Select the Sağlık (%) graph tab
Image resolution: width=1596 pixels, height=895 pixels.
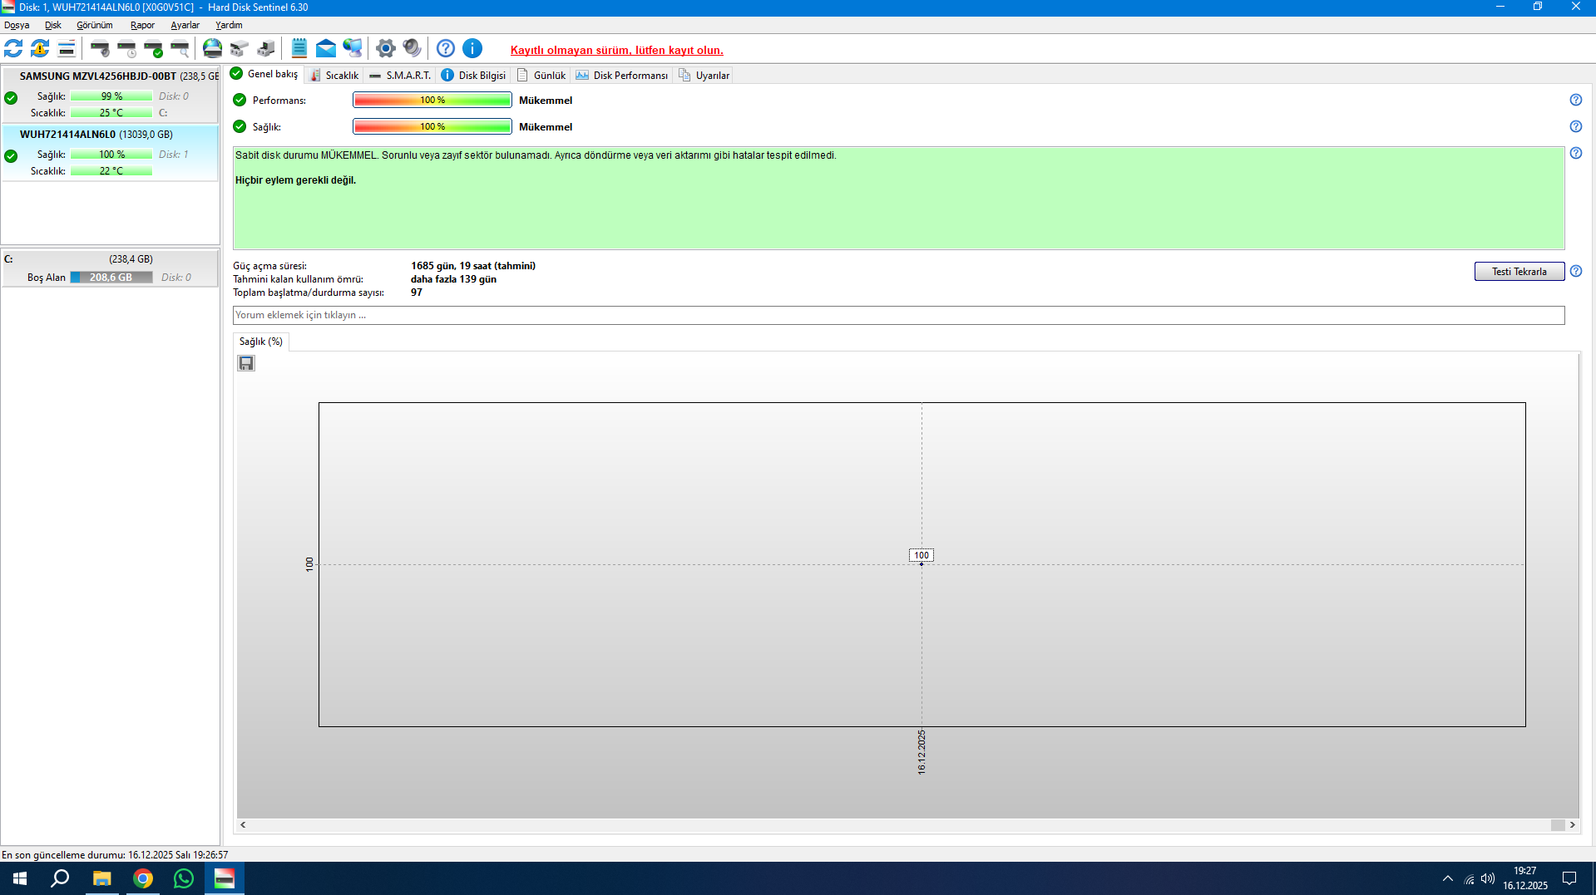tap(261, 342)
